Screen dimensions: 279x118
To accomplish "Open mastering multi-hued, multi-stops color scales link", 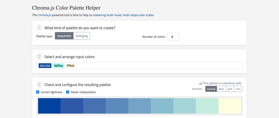I will 123,15.
